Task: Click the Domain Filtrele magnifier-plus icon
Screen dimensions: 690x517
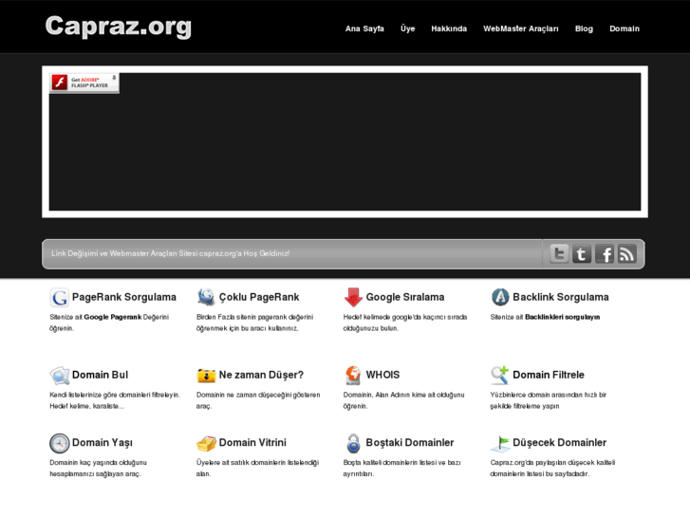Action: point(500,376)
